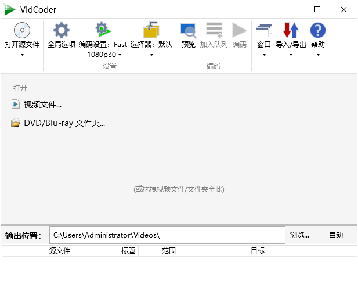Click the Add to Queue icon
This screenshot has width=358, height=302.
(214, 30)
